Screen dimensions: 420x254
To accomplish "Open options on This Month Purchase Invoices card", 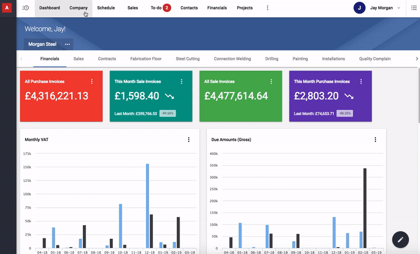I will coord(361,82).
